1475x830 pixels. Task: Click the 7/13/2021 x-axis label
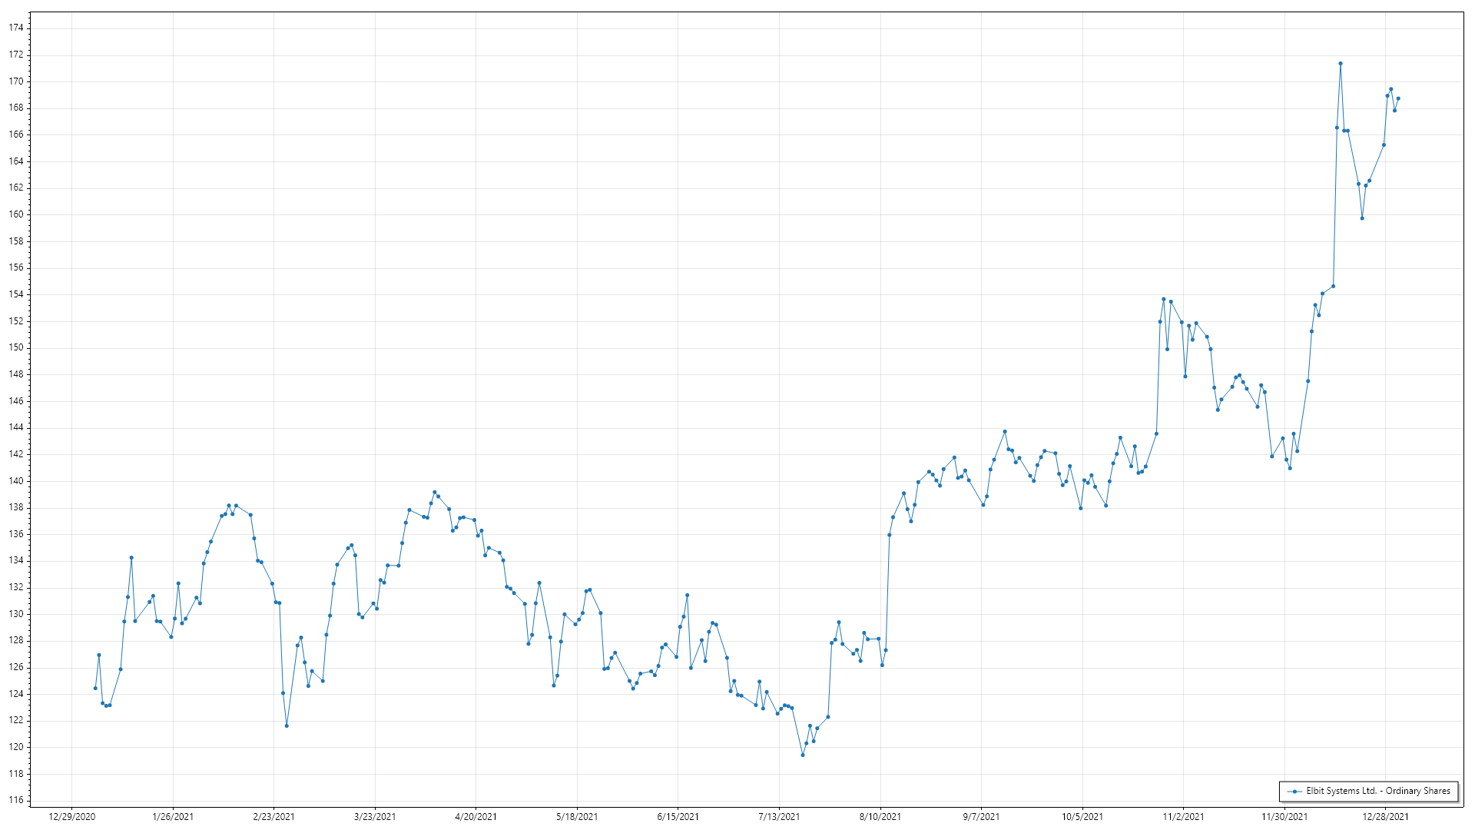tap(779, 816)
